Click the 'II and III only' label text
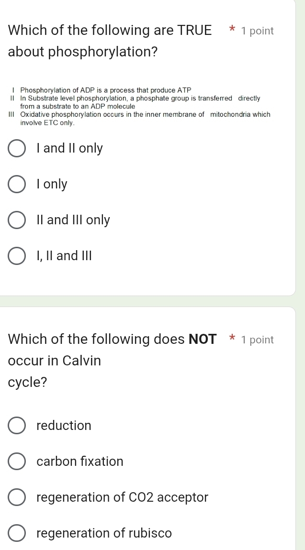Image resolution: width=305 pixels, height=550 pixels. click(73, 220)
